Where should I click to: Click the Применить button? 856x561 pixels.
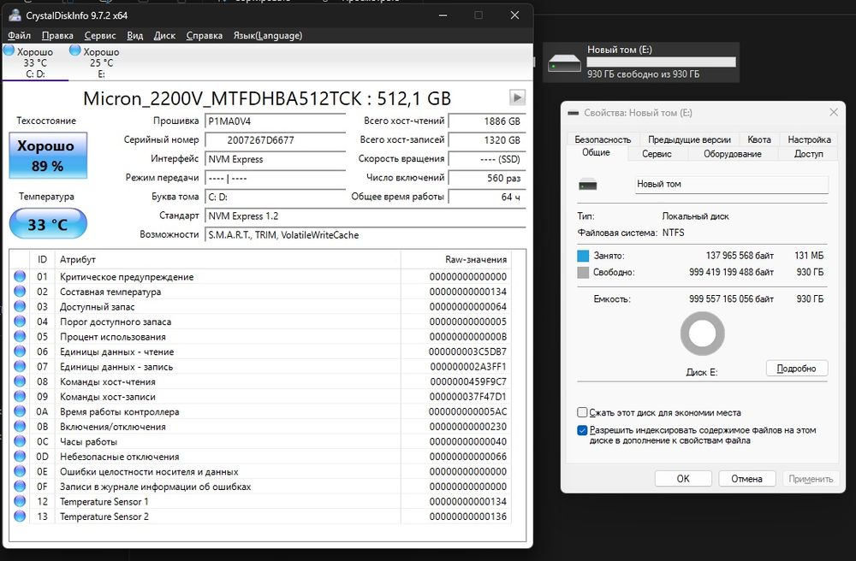(x=810, y=479)
